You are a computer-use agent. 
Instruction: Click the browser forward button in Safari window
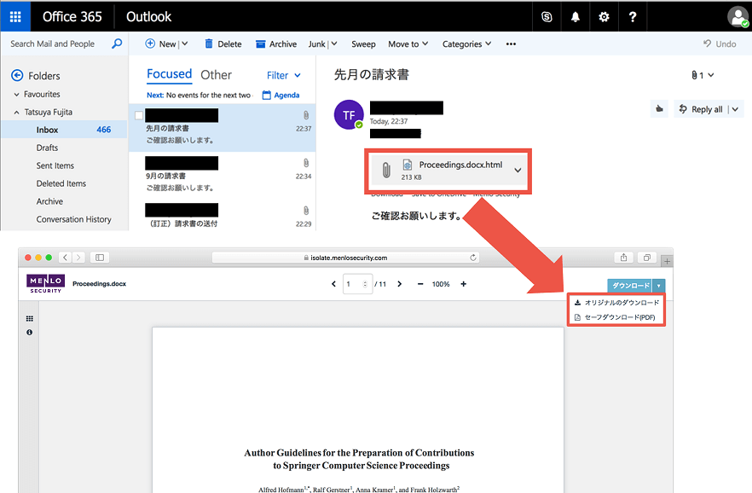point(78,258)
